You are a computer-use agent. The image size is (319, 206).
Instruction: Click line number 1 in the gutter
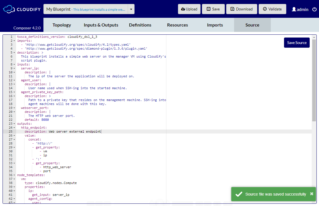click(11, 37)
